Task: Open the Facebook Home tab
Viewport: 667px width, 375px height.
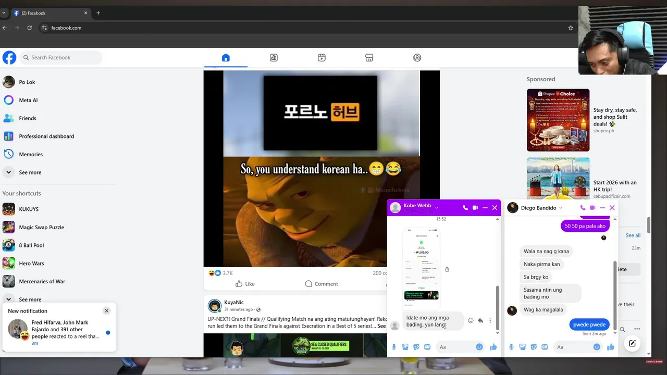Action: pos(226,58)
